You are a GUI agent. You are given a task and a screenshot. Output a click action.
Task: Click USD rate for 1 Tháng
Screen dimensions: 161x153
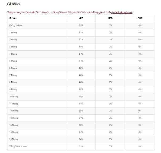coord(110,33)
